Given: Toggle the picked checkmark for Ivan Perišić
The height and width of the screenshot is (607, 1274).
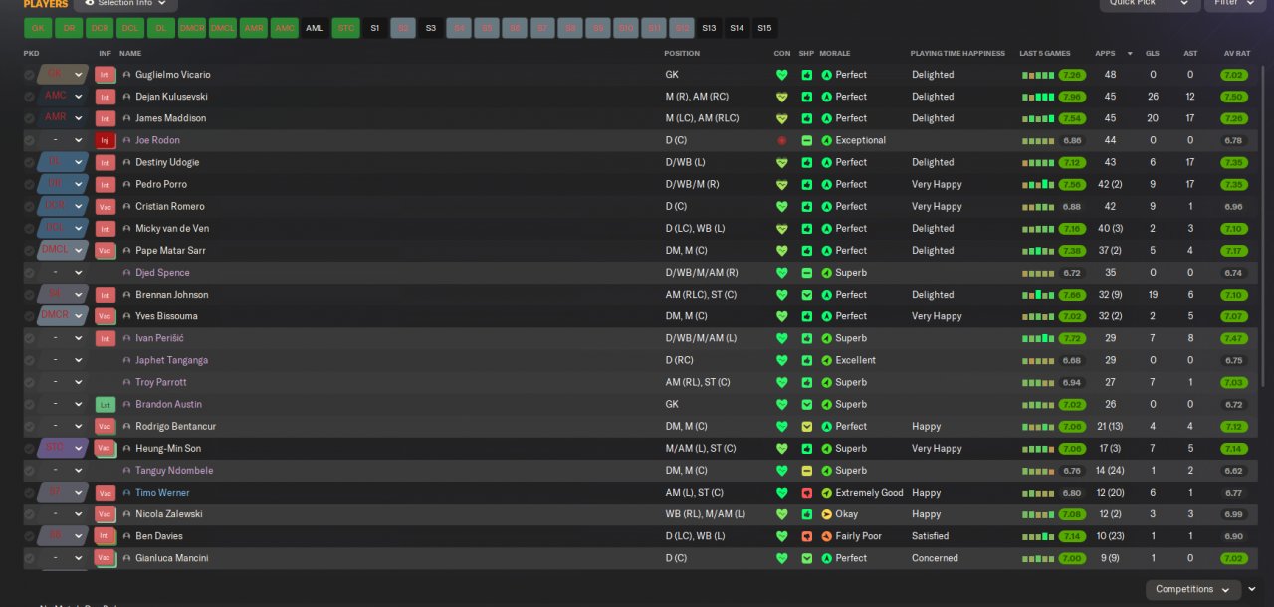Looking at the screenshot, I should [29, 338].
